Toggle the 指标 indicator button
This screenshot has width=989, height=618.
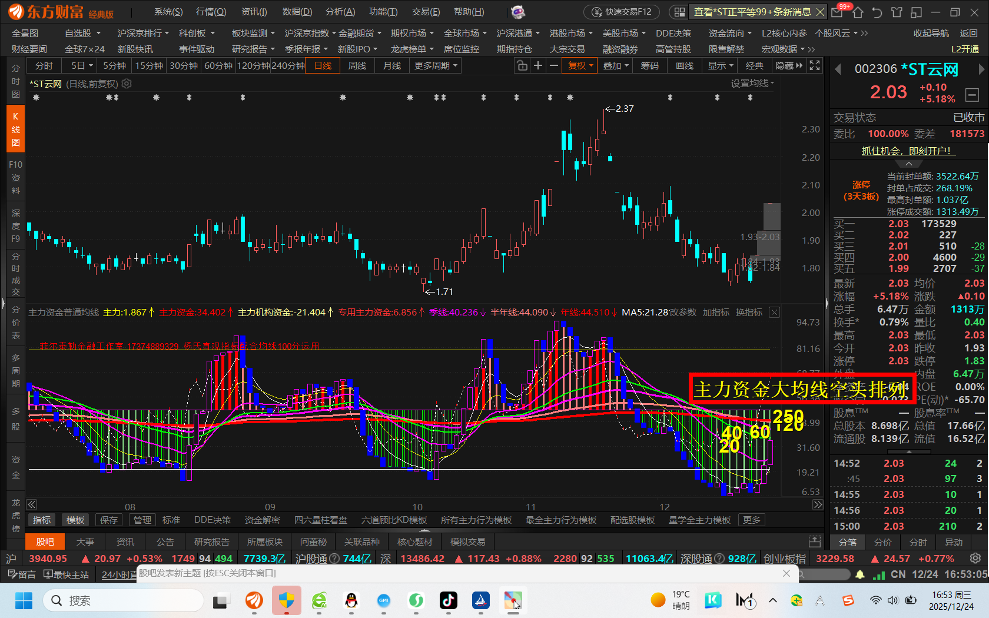coord(42,520)
